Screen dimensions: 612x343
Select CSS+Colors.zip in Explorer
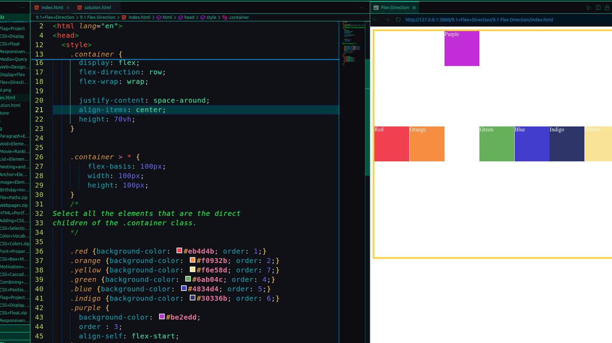coord(15,243)
